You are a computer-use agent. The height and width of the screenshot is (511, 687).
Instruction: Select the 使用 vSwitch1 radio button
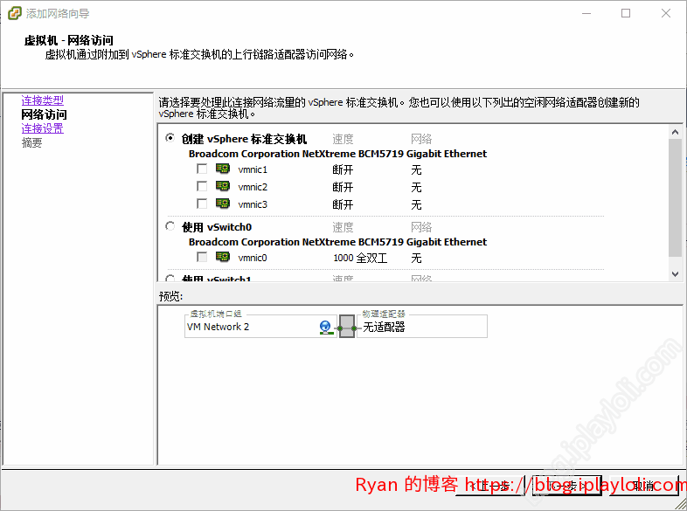click(170, 278)
